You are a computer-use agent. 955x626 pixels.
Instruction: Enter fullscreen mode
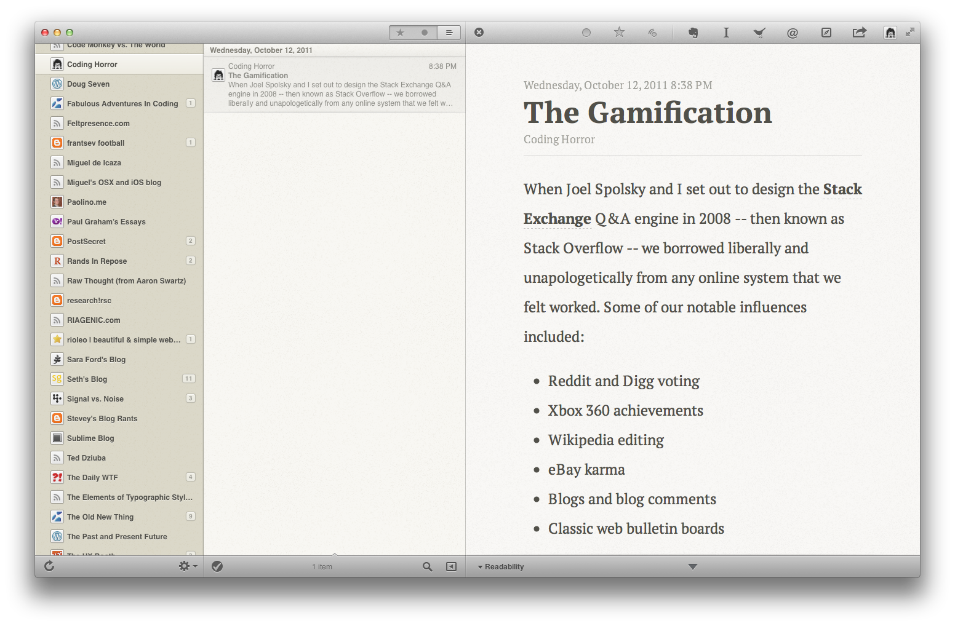(x=910, y=32)
